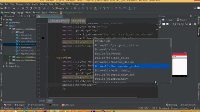
Task: Click the Search Everywhere magnifier icon
Action: pos(194,8)
